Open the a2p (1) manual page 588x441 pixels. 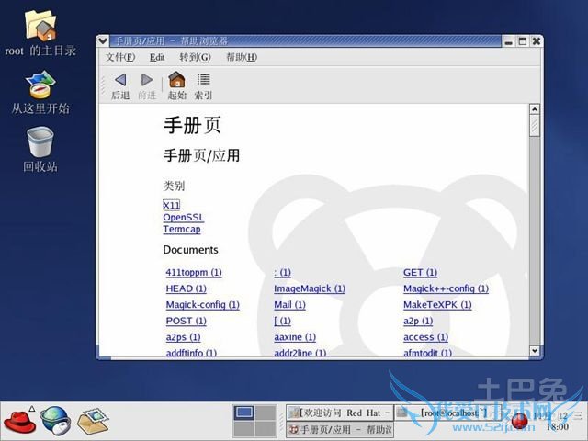pos(418,321)
